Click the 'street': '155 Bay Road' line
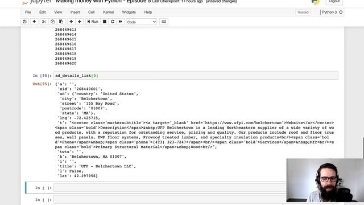 [x=89, y=104]
